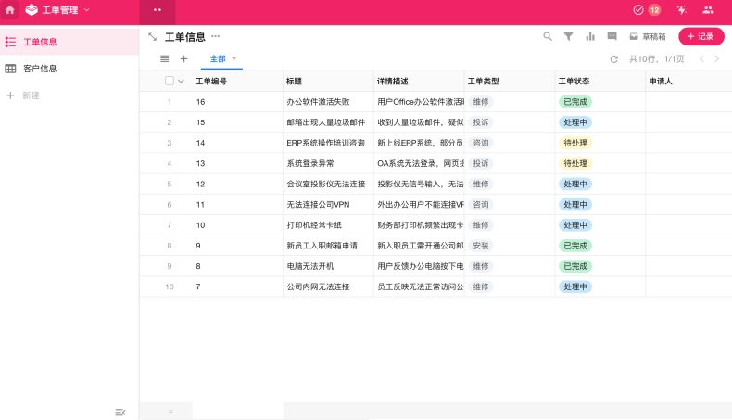Refresh the record list

(x=613, y=59)
